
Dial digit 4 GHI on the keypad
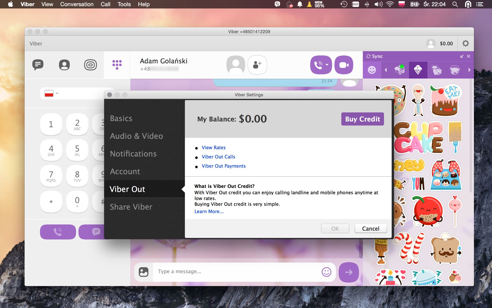(51, 150)
